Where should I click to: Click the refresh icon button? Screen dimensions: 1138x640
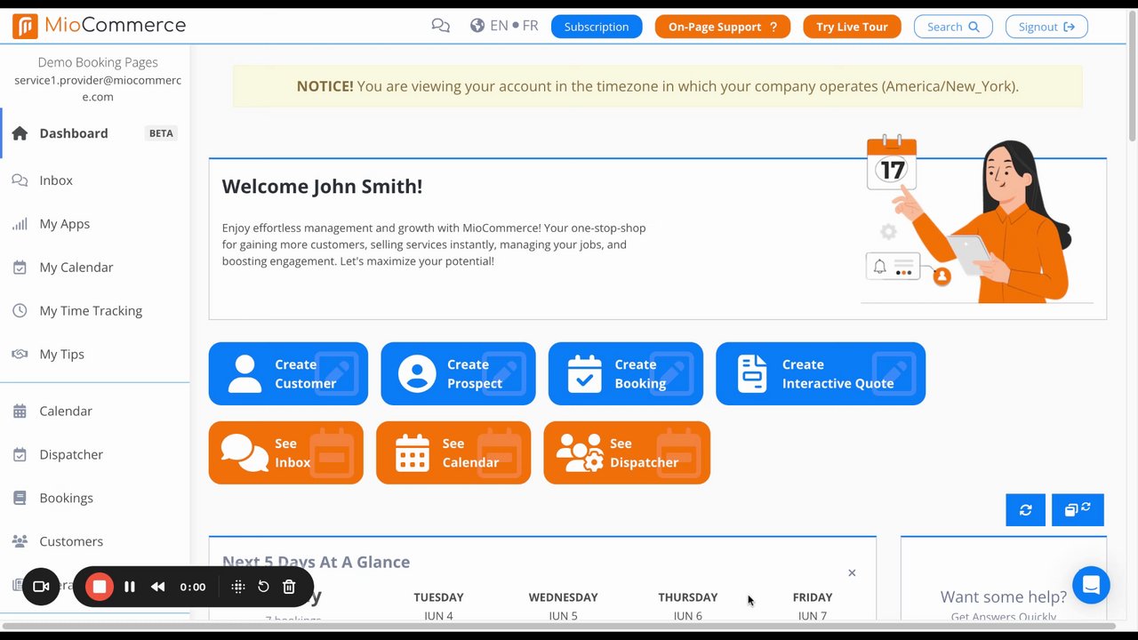[x=1025, y=510]
